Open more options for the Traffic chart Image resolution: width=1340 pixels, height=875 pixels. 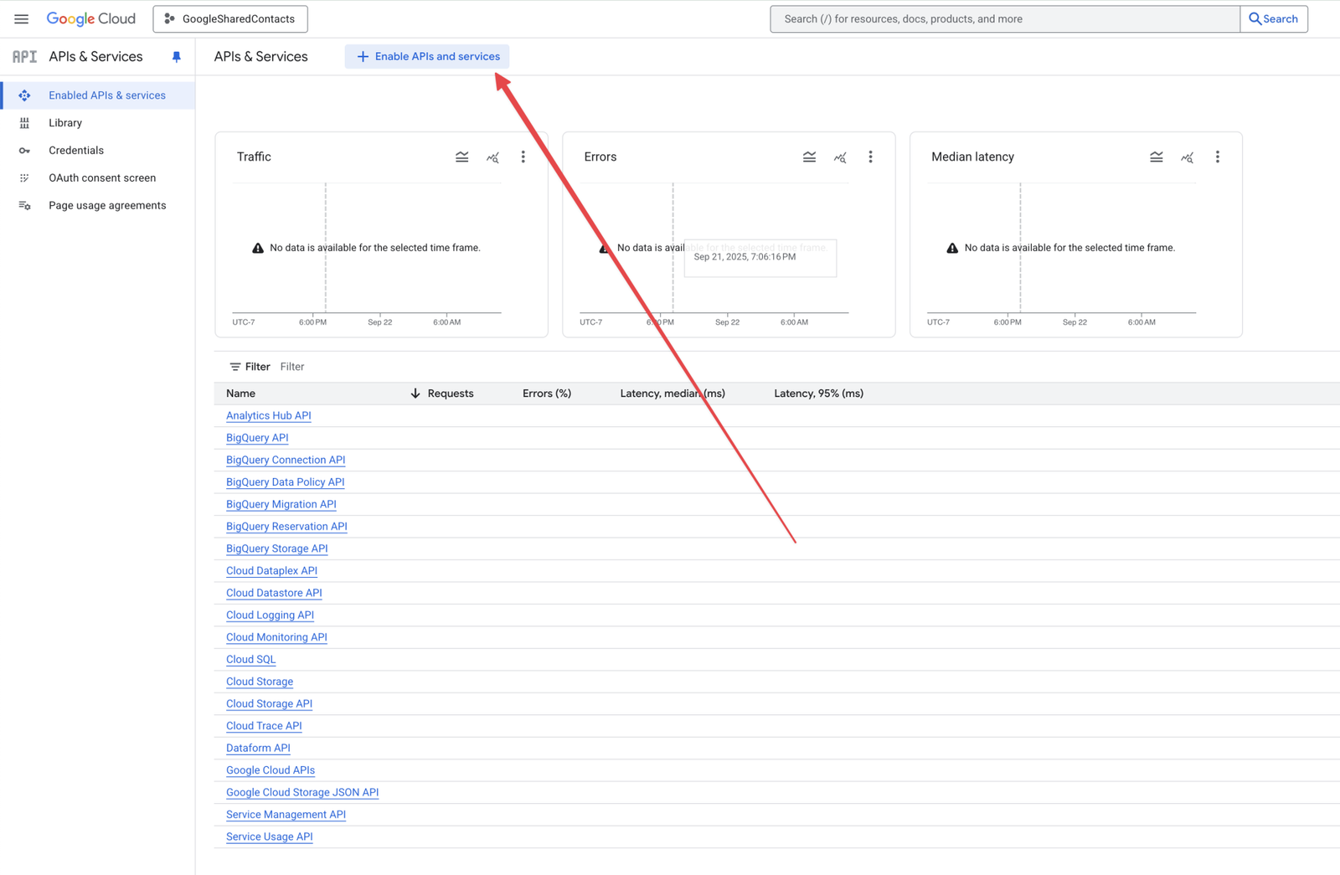click(x=523, y=157)
